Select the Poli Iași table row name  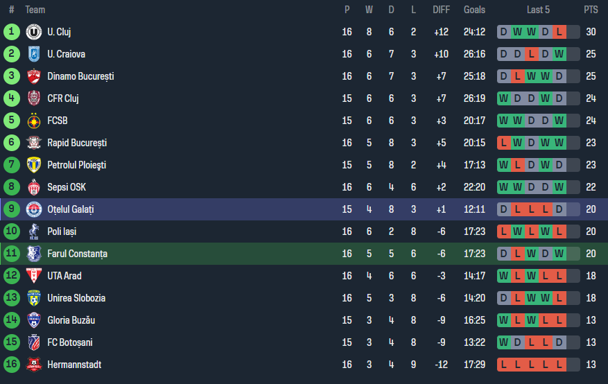[x=62, y=232]
